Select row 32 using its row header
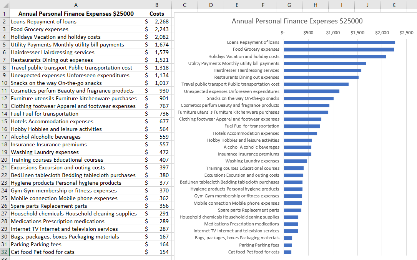This screenshot has height=260, width=417. 4,252
